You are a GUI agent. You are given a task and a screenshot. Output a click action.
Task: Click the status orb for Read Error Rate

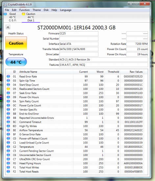8,76
